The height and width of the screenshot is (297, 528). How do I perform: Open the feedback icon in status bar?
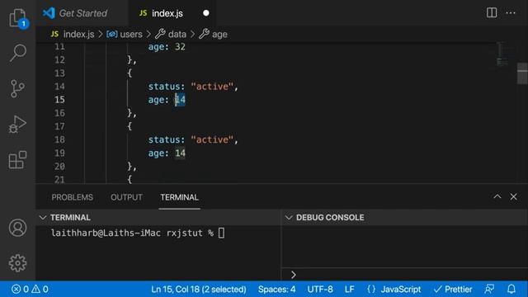(489, 289)
